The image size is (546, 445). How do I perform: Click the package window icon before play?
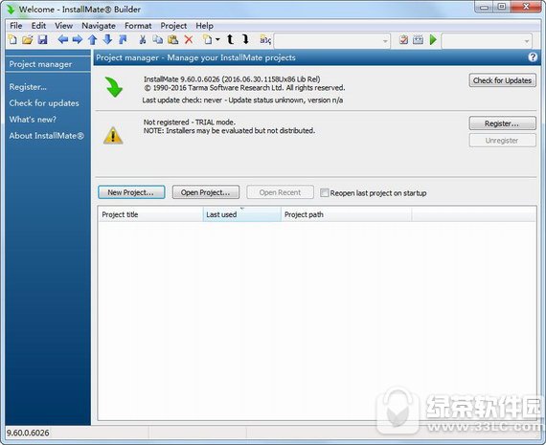pyautogui.click(x=418, y=39)
